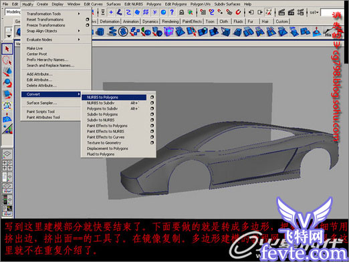Open shelf options arrow at left
This screenshot has width=349, height=262.
pyautogui.click(x=9, y=35)
